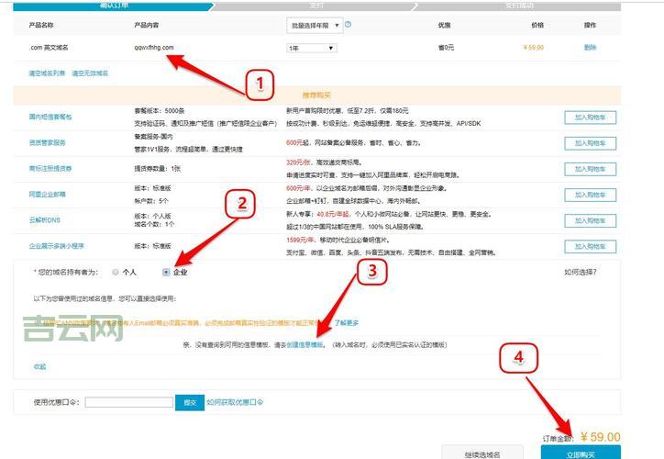
Task: Click the 如何获取优惠口令 link
Action: click(x=235, y=402)
